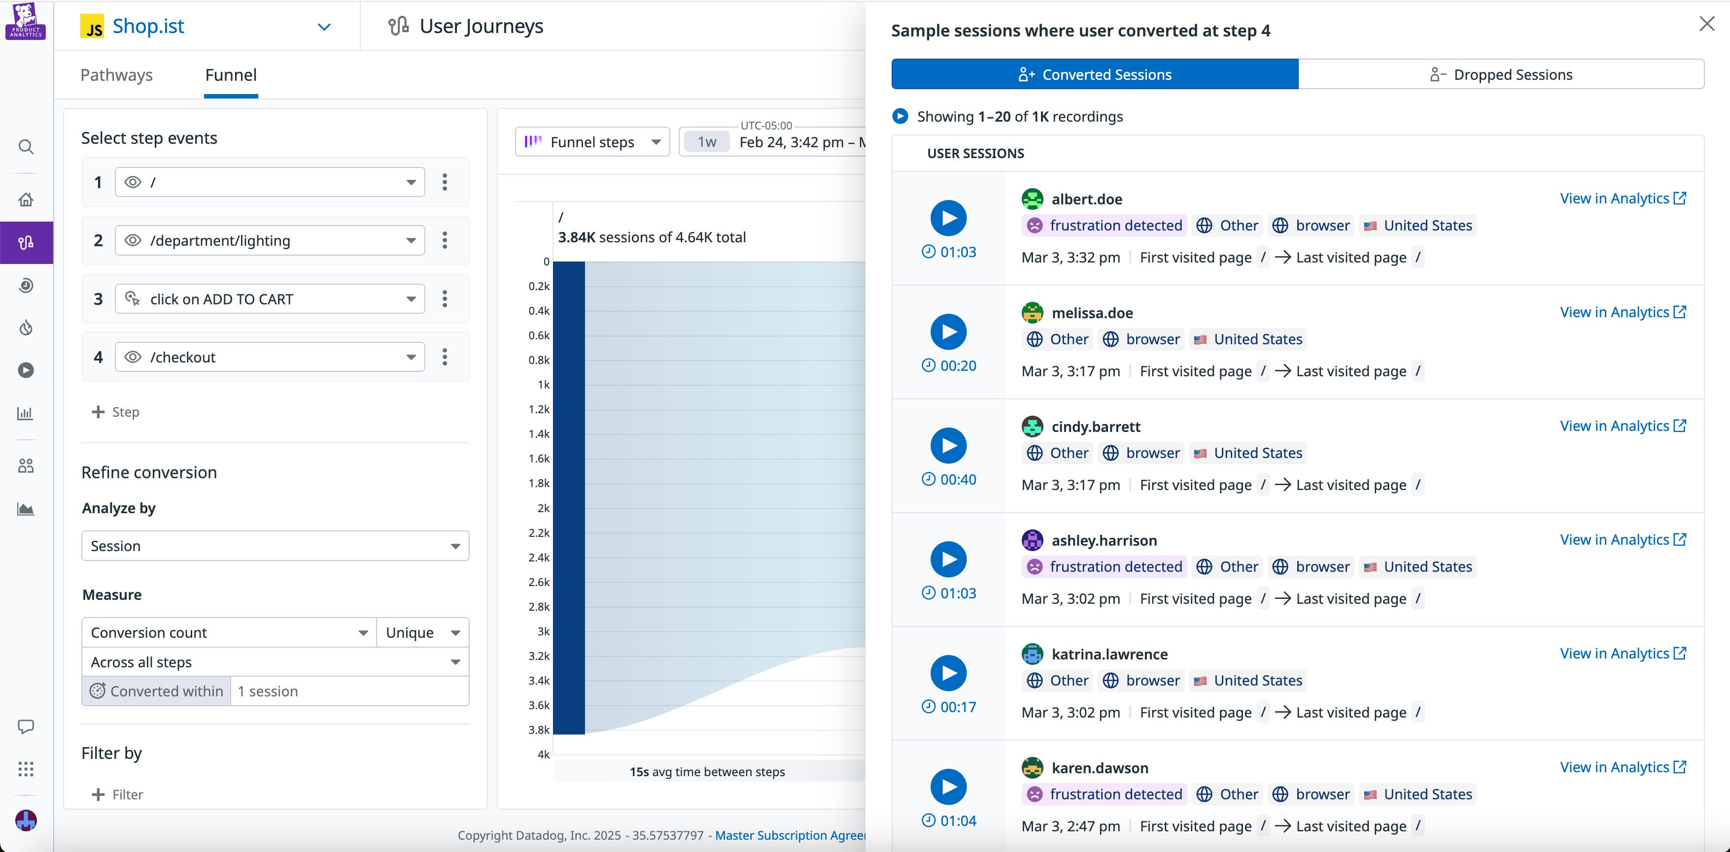Open the home icon in sidebar
The height and width of the screenshot is (852, 1730).
26,199
